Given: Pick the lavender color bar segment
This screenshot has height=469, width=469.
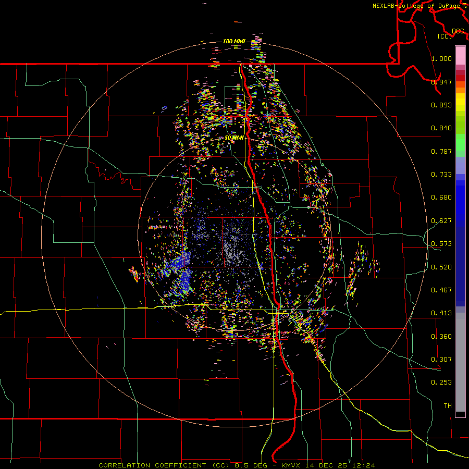Looking at the screenshot, I should tap(460, 165).
